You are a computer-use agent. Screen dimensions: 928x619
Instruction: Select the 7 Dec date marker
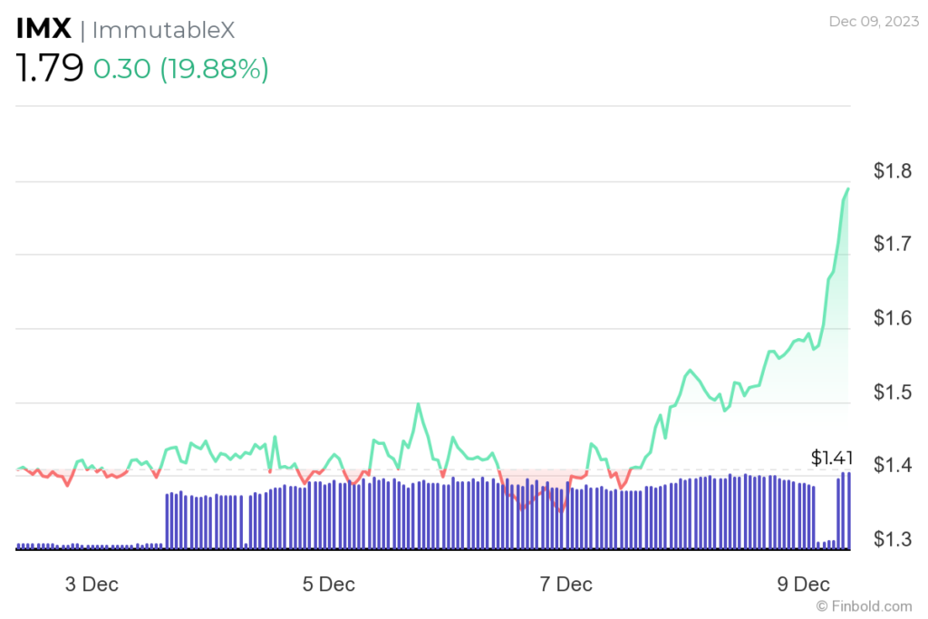[x=566, y=585]
